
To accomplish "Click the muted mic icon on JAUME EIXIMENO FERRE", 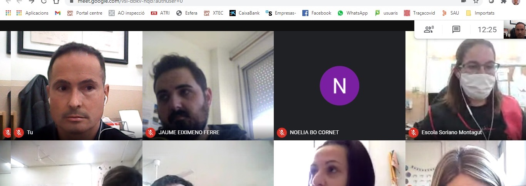I will 151,133.
